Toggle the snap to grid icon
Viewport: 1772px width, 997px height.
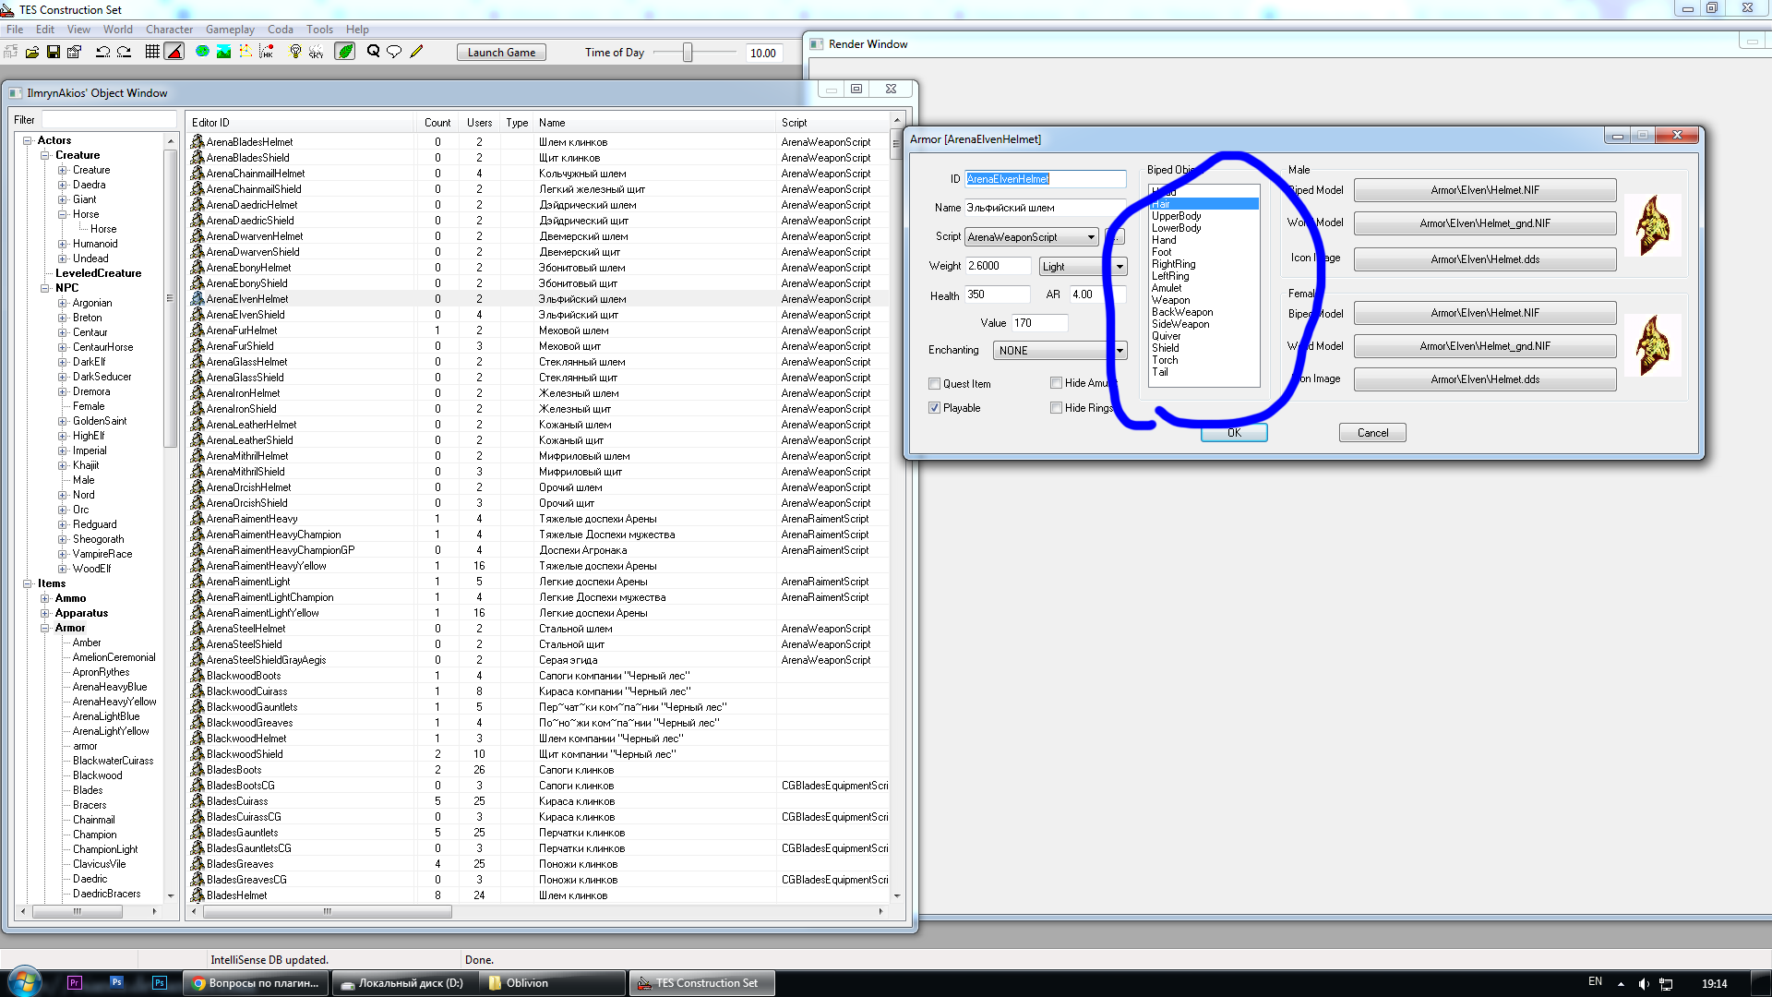(152, 53)
